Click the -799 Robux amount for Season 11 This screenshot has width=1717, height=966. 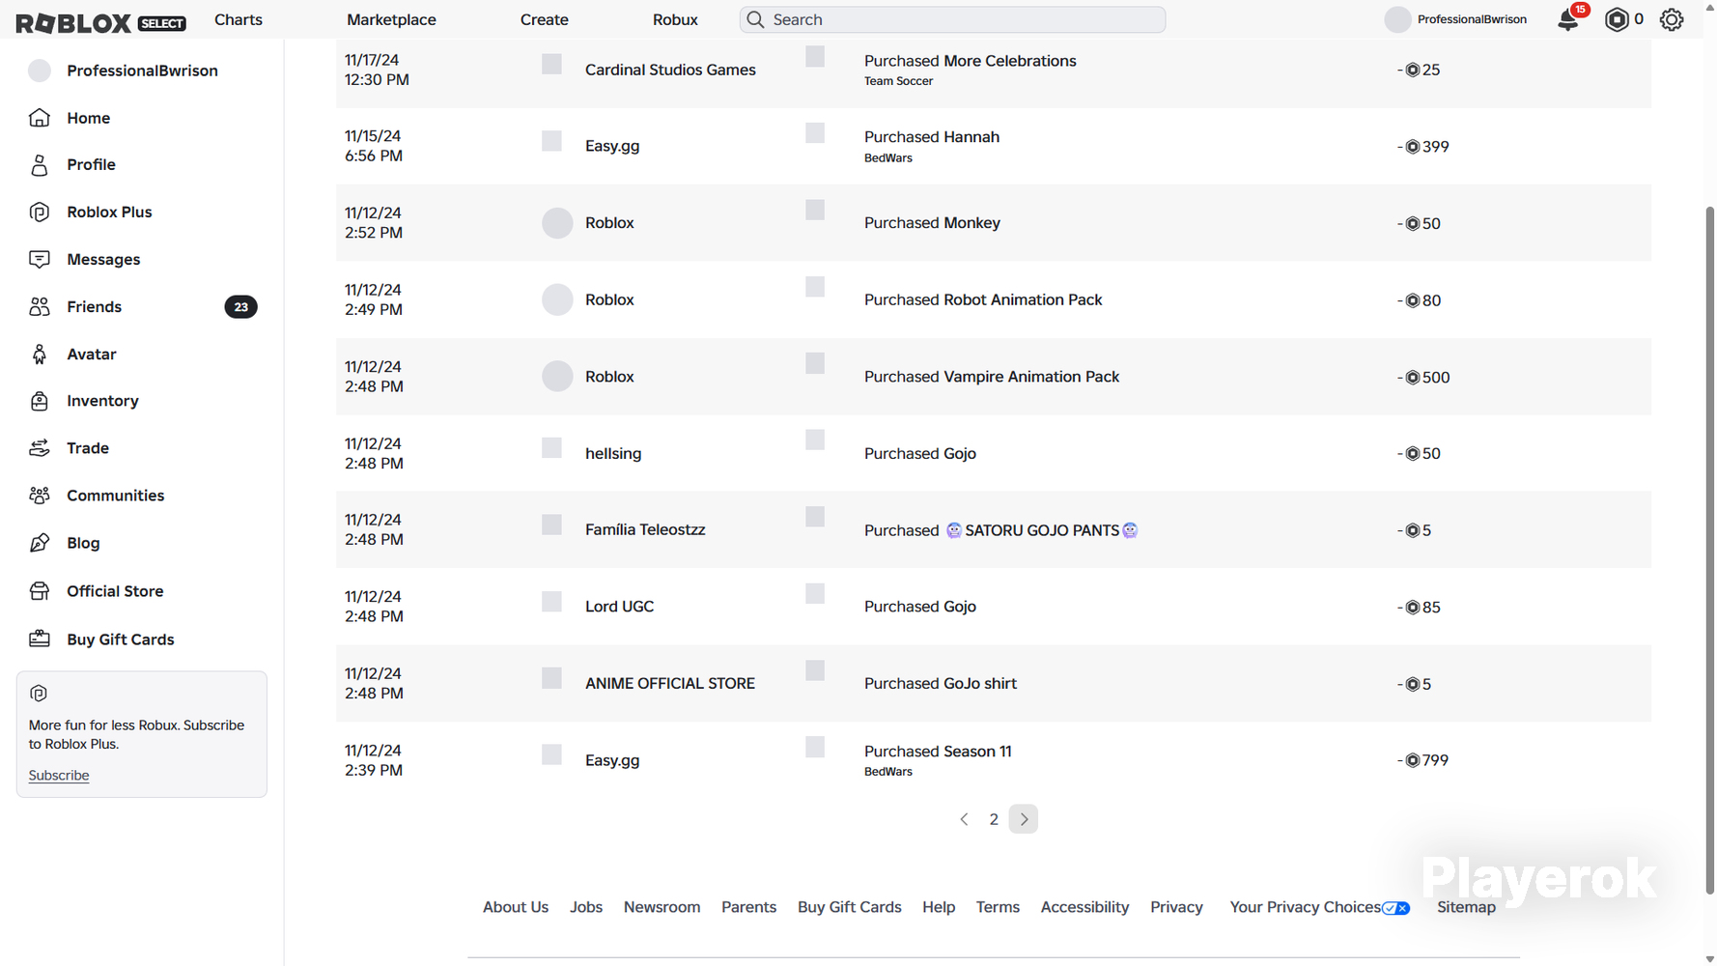point(1423,760)
